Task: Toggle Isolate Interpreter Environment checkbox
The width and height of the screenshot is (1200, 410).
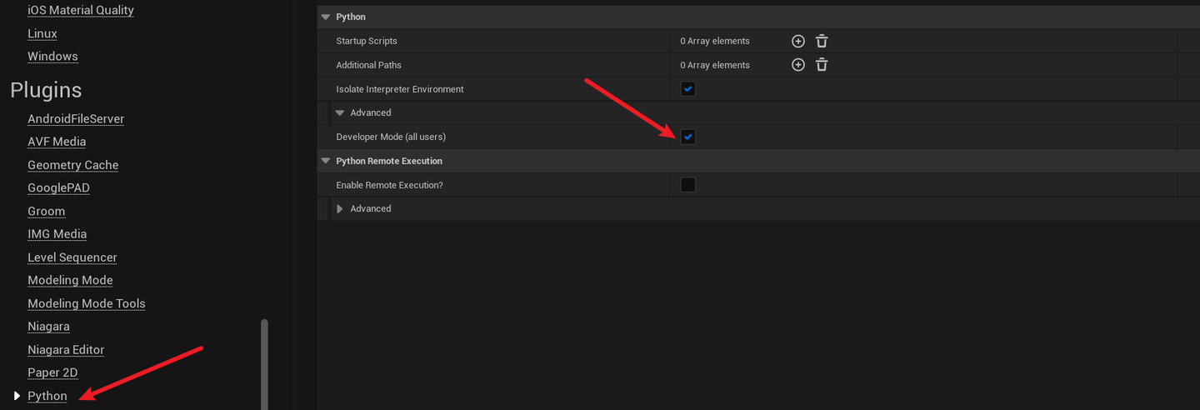Action: tap(687, 89)
